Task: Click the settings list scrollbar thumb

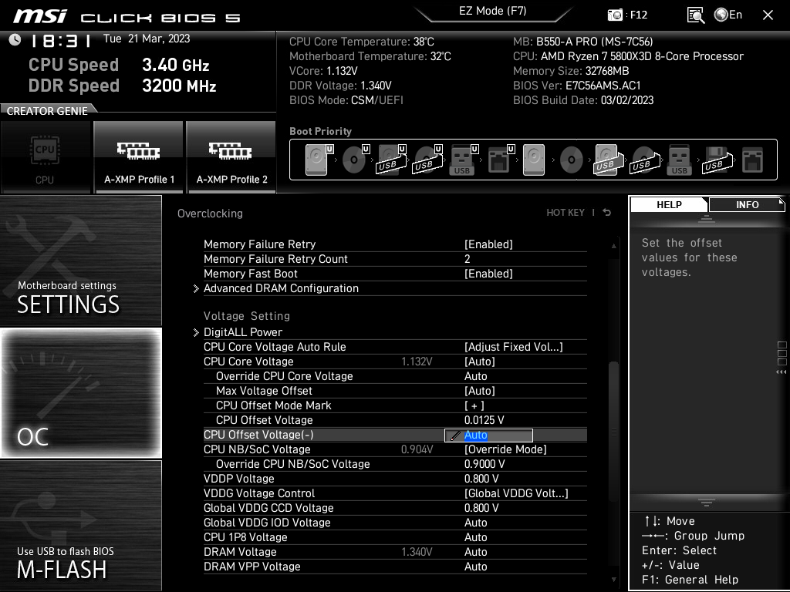Action: (x=613, y=432)
